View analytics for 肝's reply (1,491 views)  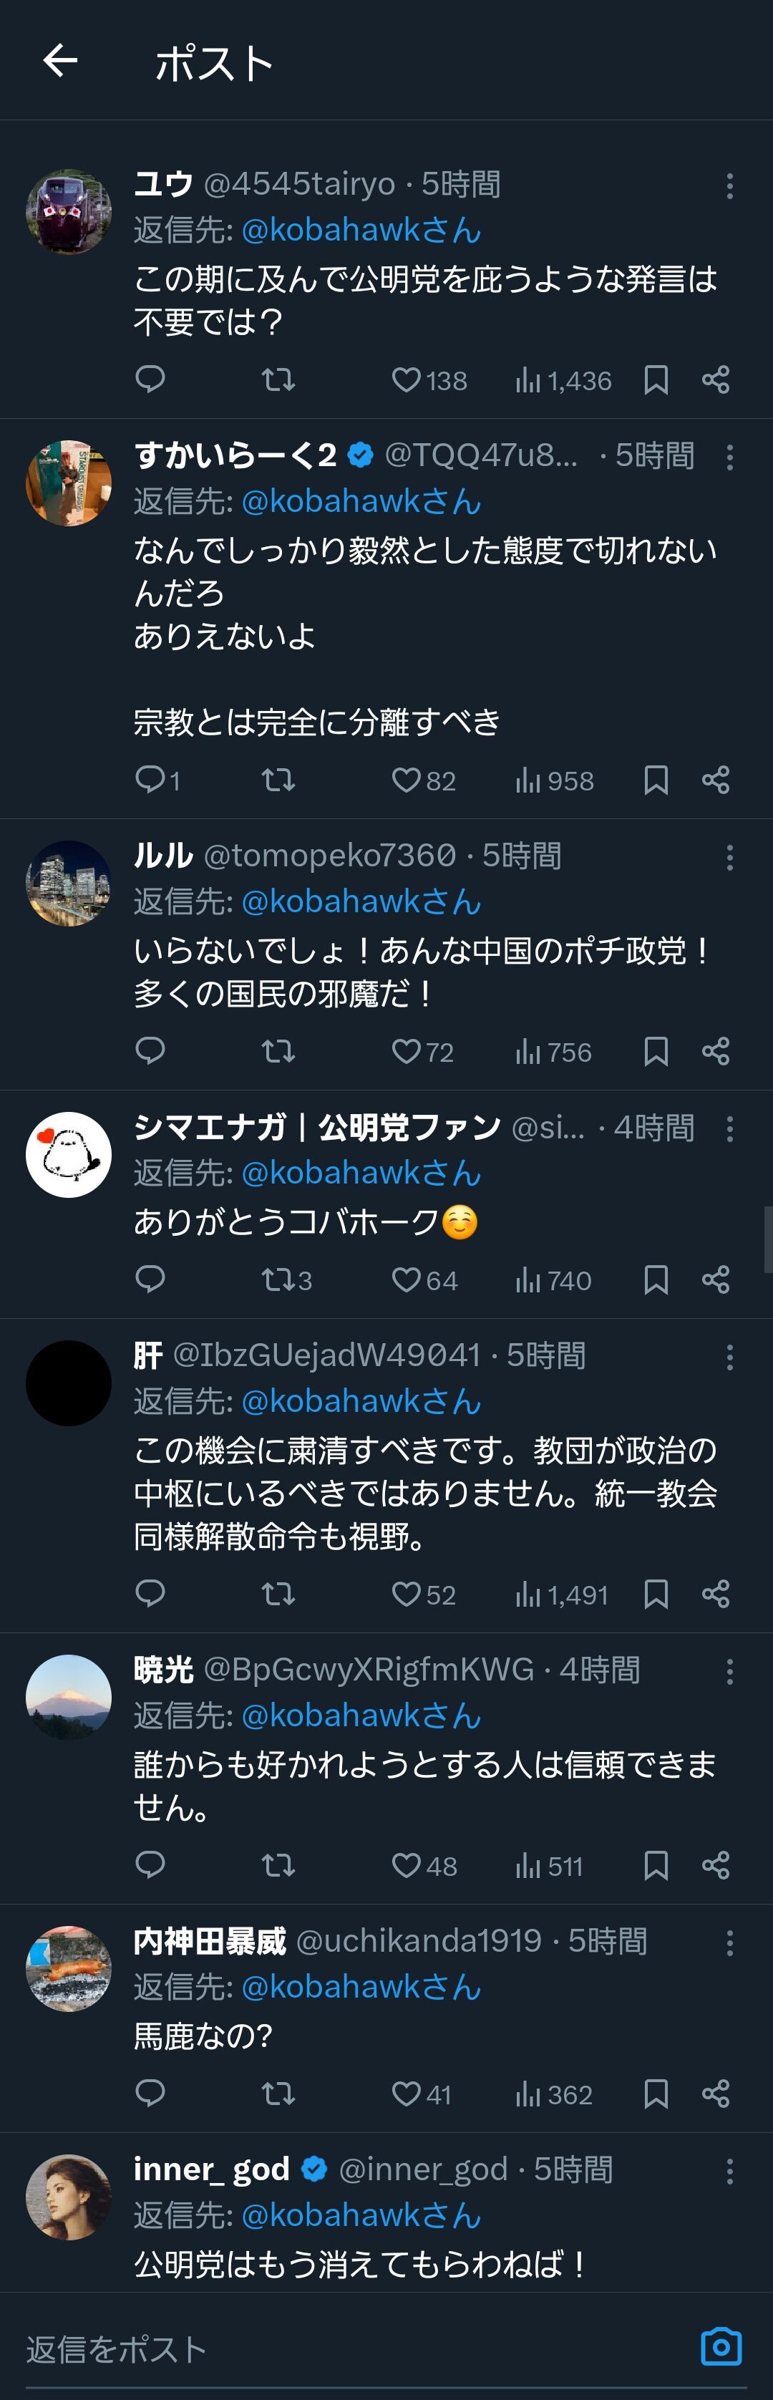[562, 1594]
